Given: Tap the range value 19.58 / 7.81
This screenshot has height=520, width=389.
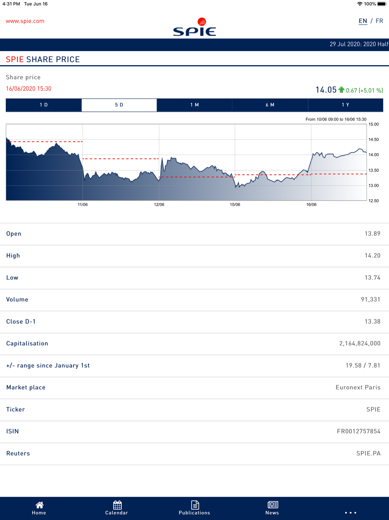Looking at the screenshot, I should click(x=363, y=366).
